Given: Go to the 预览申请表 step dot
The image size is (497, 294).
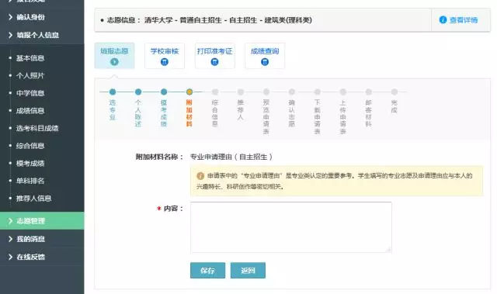Looking at the screenshot, I should click(x=266, y=92).
